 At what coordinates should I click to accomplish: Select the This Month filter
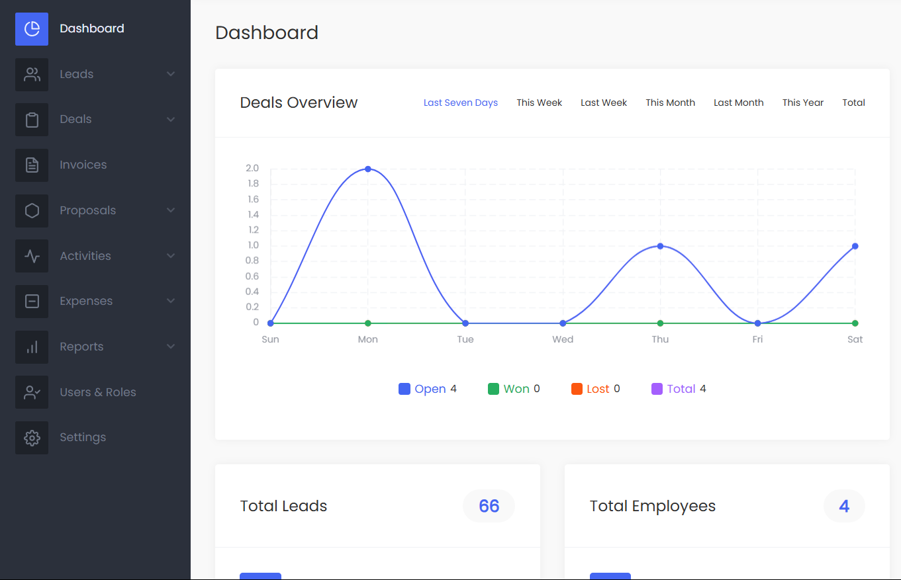pyautogui.click(x=671, y=103)
